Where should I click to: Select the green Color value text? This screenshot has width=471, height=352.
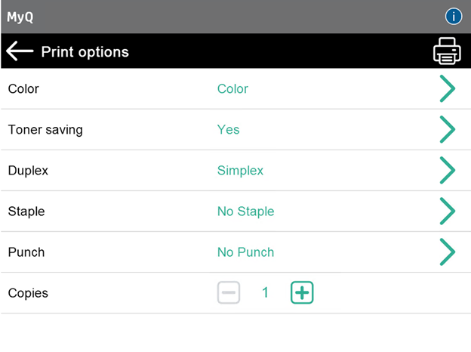pyautogui.click(x=232, y=88)
